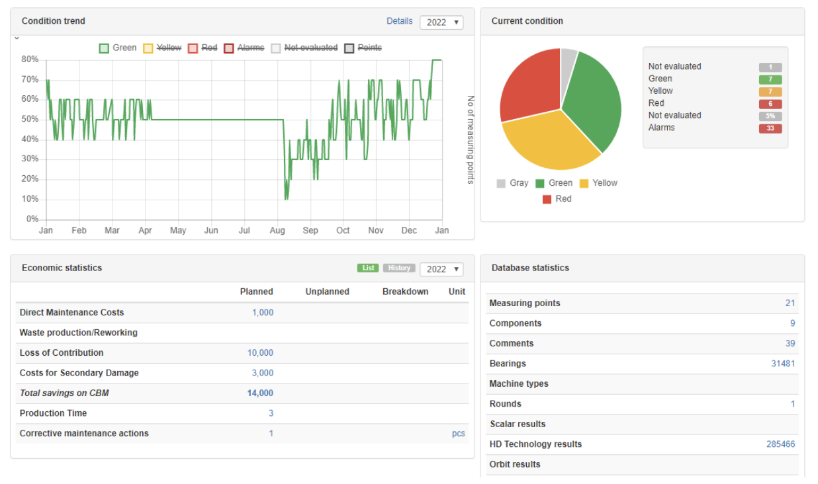Enable the Yellow series in trend legend

[x=162, y=48]
